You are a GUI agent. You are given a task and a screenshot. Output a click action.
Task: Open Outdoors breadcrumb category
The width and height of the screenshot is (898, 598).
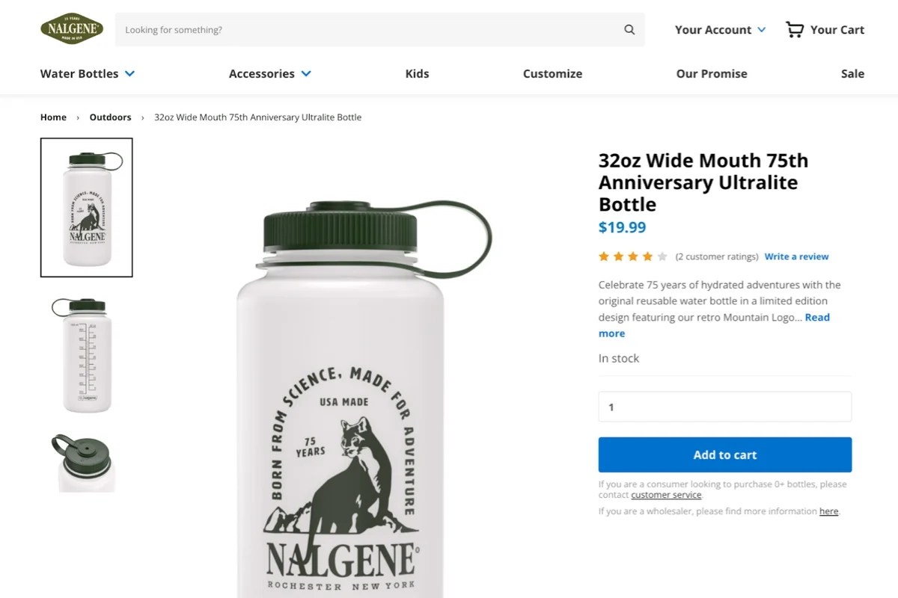point(110,117)
